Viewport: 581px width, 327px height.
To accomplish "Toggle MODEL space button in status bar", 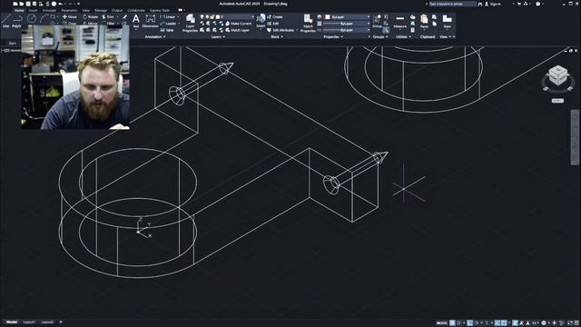I will click(442, 323).
